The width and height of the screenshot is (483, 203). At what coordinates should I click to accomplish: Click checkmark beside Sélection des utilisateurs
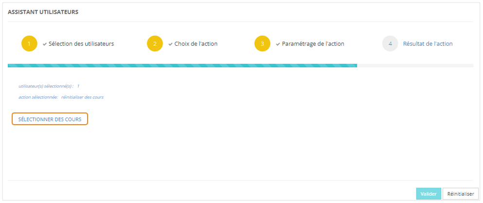click(45, 44)
